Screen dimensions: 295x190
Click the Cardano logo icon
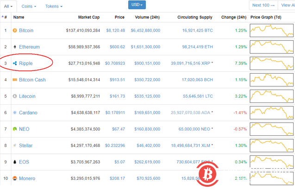(x=15, y=113)
